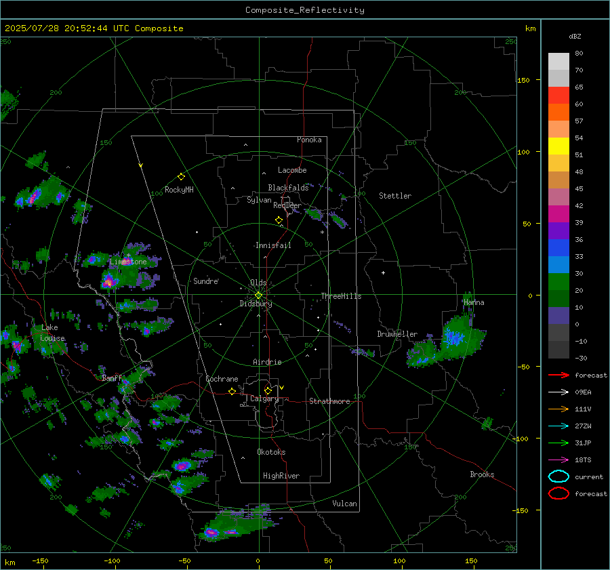Select the orange 57–60 dBZ color swatch
Viewport: 610px width, 570px height.
coord(558,112)
